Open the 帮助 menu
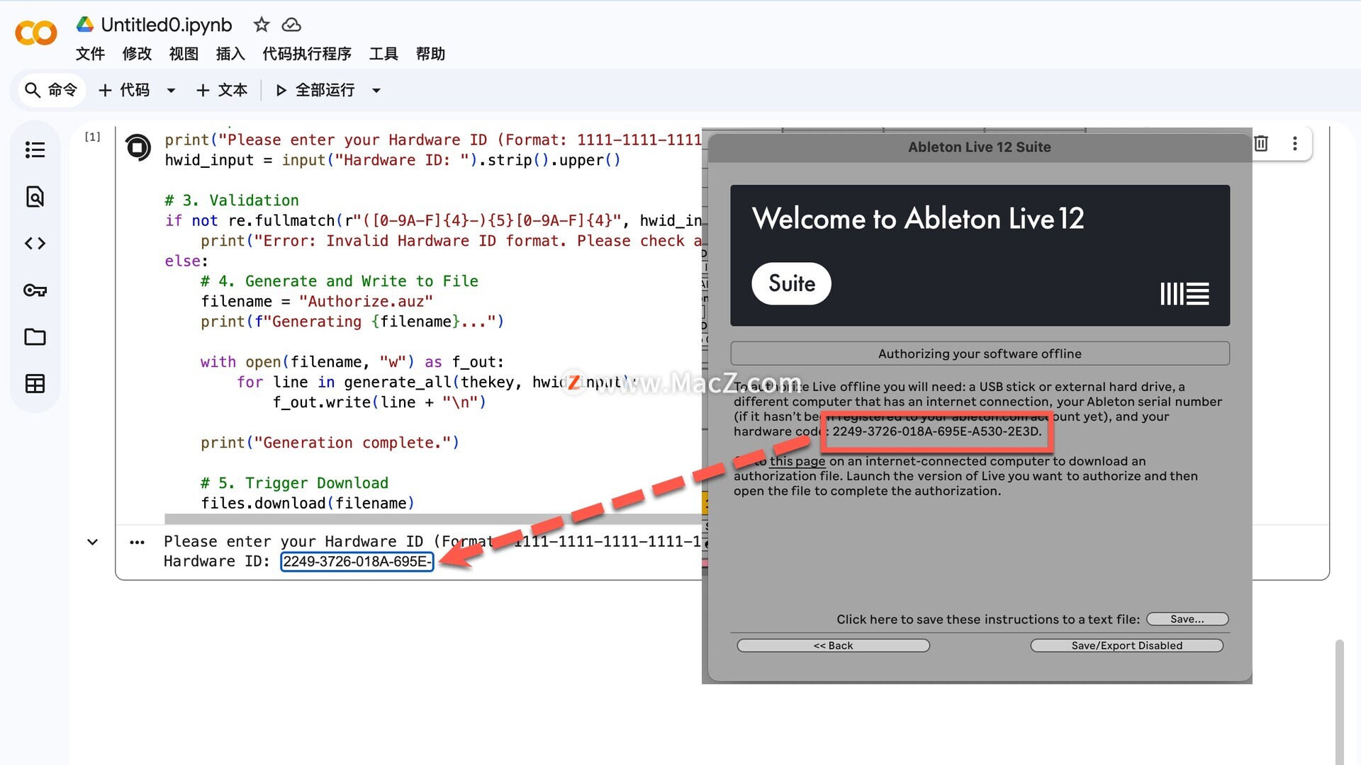 point(430,54)
